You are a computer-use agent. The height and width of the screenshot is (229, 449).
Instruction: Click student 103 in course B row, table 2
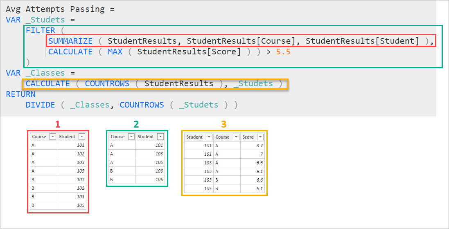pyautogui.click(x=159, y=171)
